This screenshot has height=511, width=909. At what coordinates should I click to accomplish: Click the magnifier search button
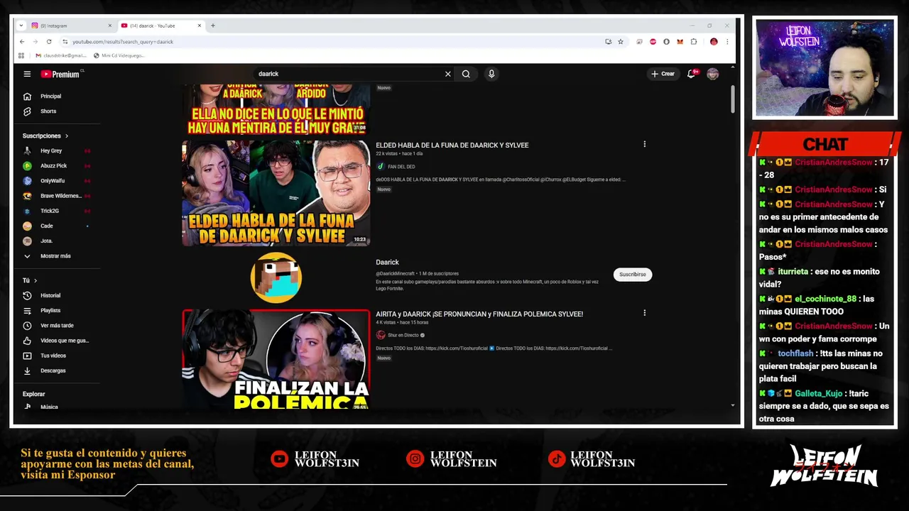tap(466, 74)
